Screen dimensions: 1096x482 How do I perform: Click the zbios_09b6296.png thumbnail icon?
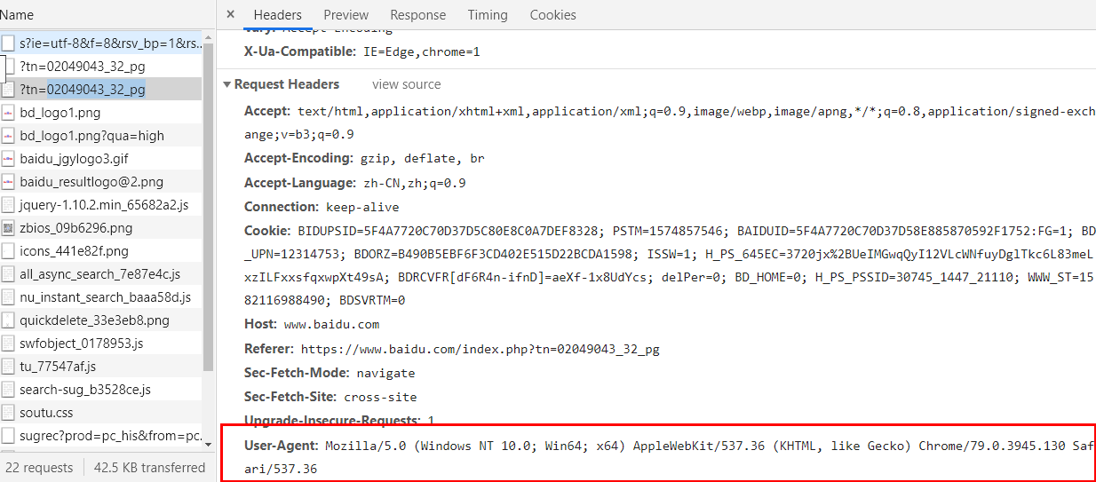(x=8, y=228)
